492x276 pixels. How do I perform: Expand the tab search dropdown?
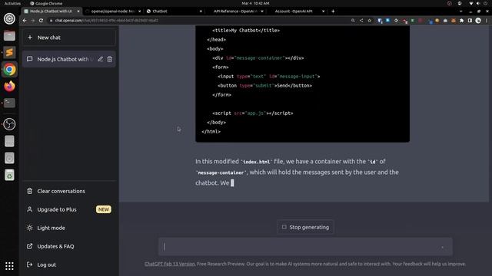(x=460, y=11)
